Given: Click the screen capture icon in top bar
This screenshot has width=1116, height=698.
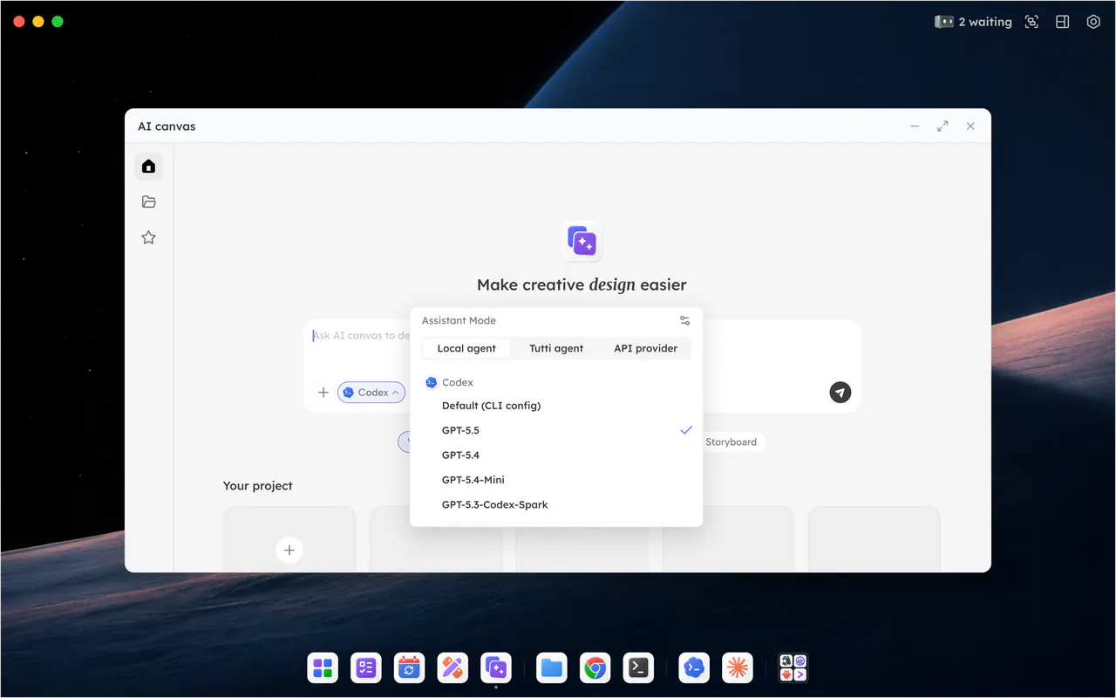Looking at the screenshot, I should [1031, 22].
